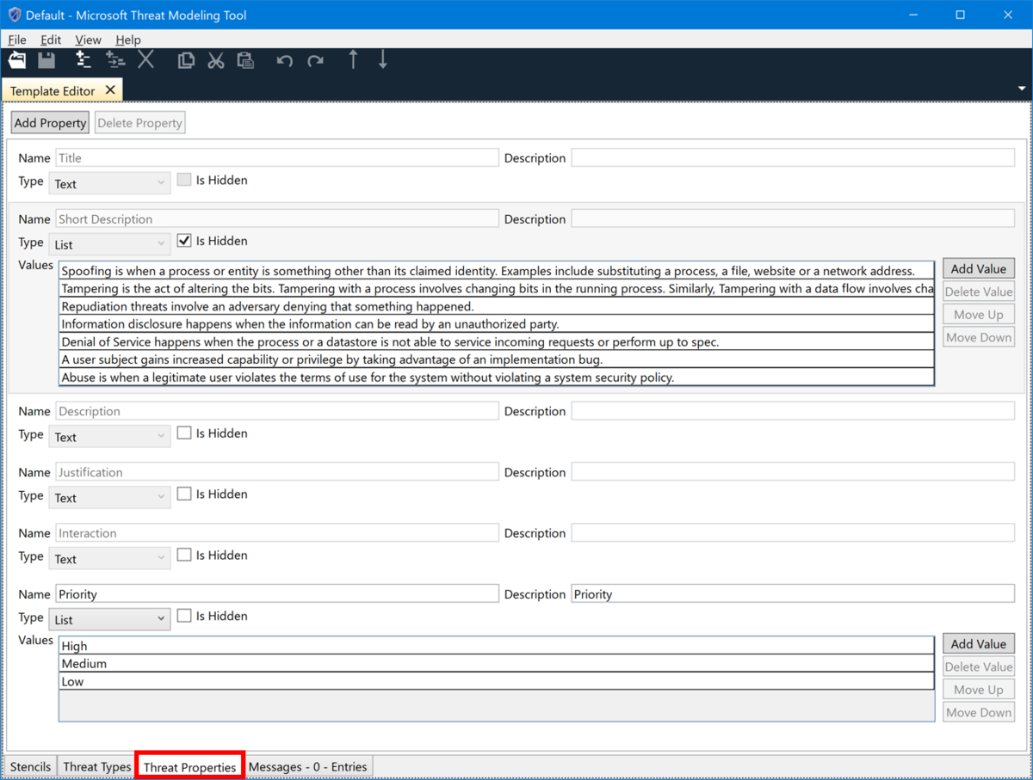The width and height of the screenshot is (1033, 780).
Task: Click the redo arrow icon
Action: (316, 61)
